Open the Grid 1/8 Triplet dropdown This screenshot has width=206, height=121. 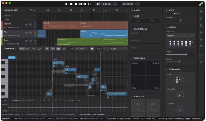coord(81,49)
